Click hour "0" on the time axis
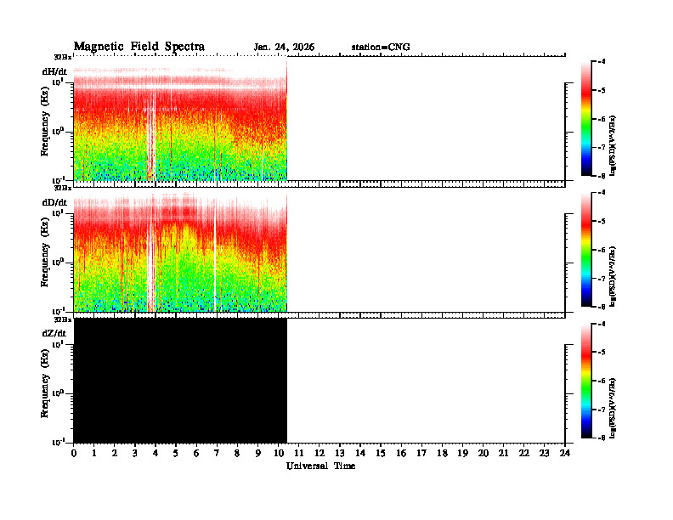 click(74, 454)
